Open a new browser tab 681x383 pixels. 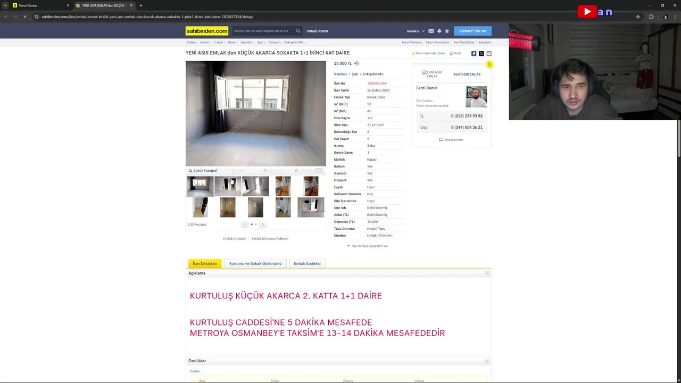(140, 5)
